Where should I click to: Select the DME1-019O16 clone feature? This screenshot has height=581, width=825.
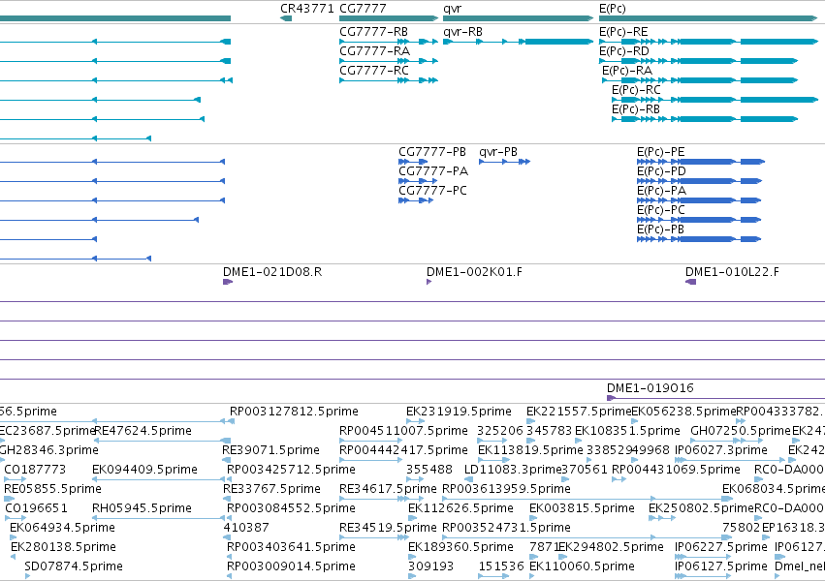pyautogui.click(x=715, y=398)
